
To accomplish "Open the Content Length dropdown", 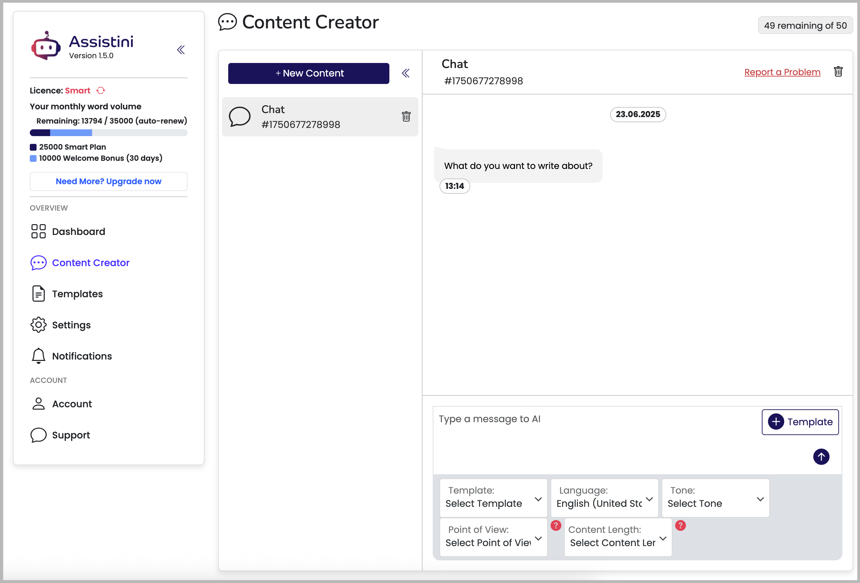I will [x=617, y=537].
